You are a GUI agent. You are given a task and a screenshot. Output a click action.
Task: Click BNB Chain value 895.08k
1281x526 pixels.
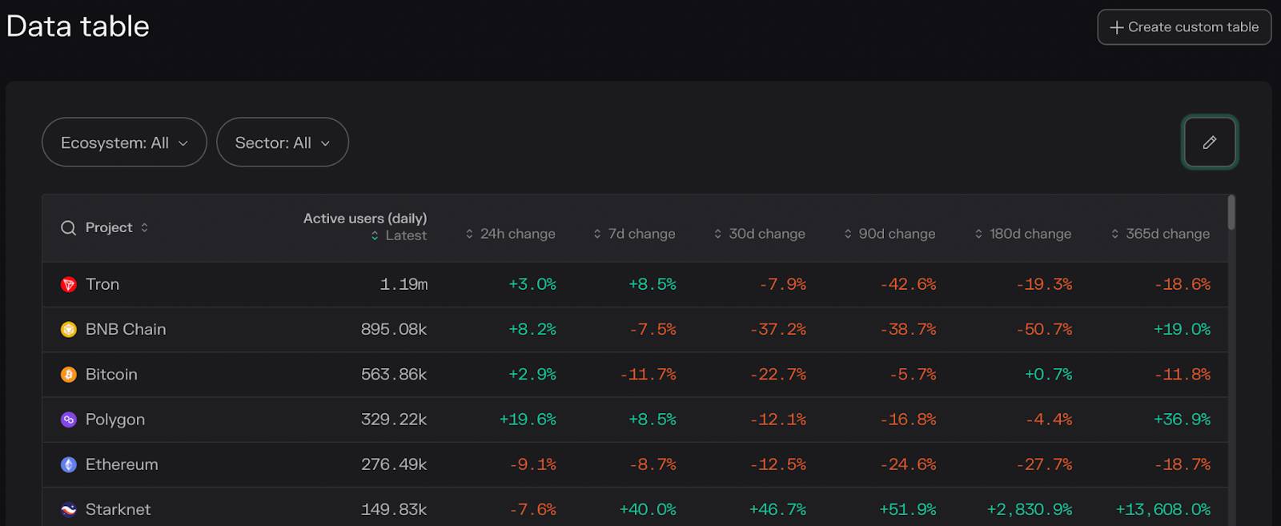click(394, 329)
